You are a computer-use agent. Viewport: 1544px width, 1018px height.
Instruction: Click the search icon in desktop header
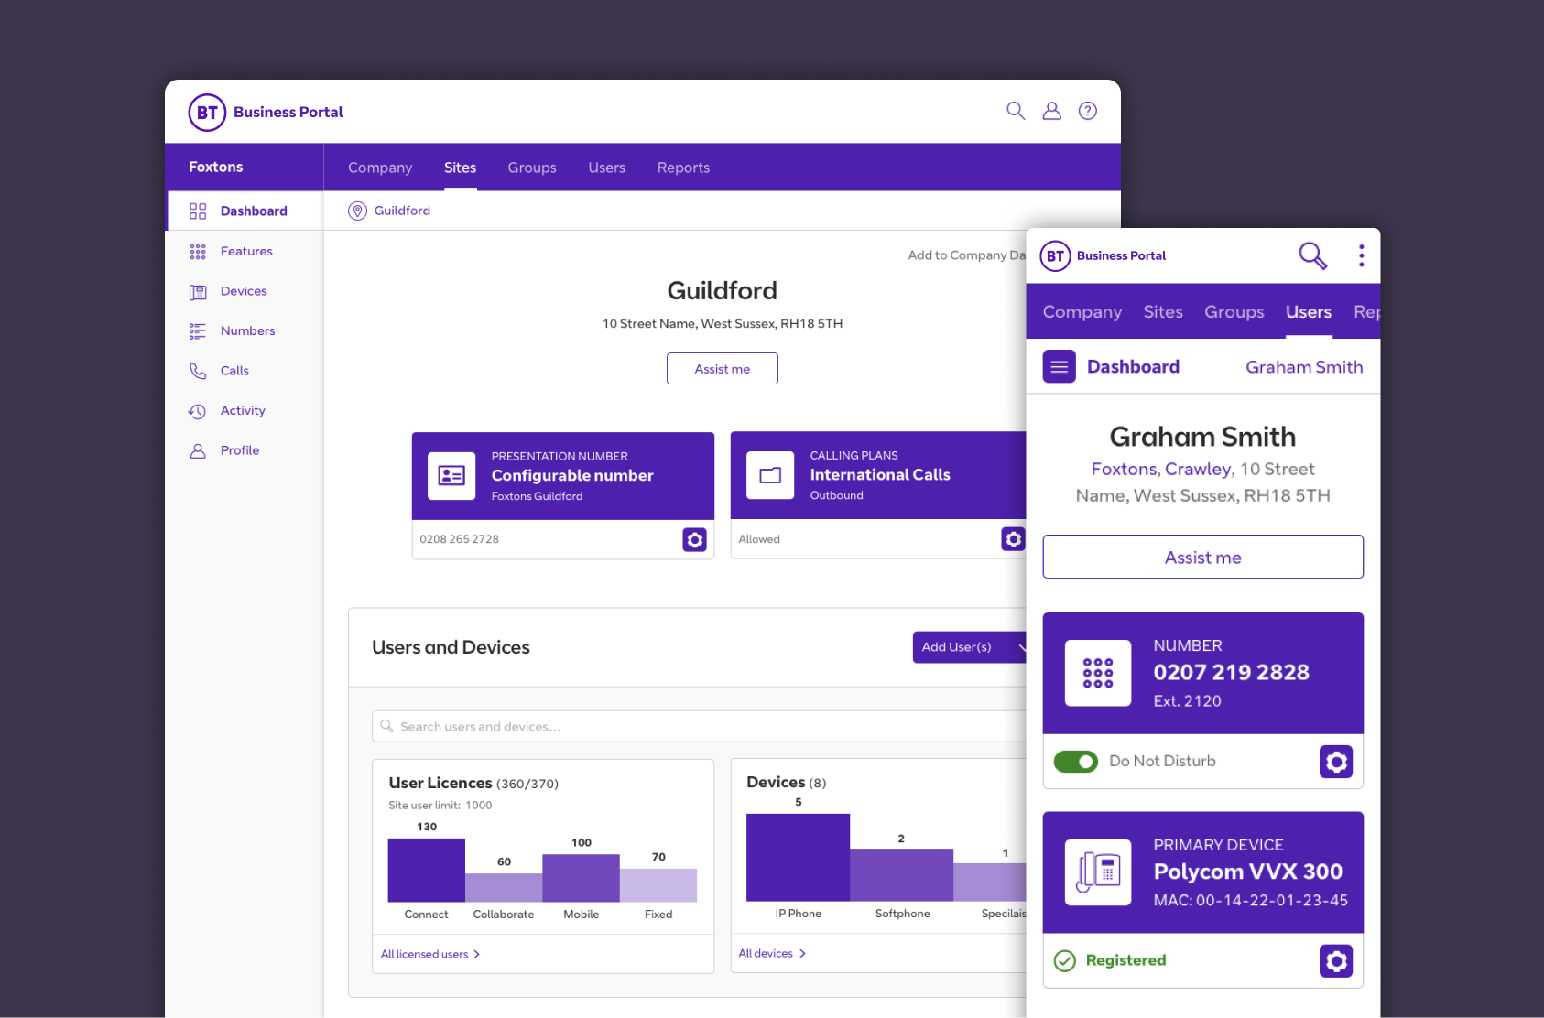[x=1016, y=111]
